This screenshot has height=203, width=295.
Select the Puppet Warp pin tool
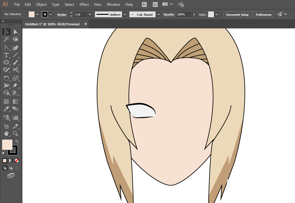click(15, 85)
